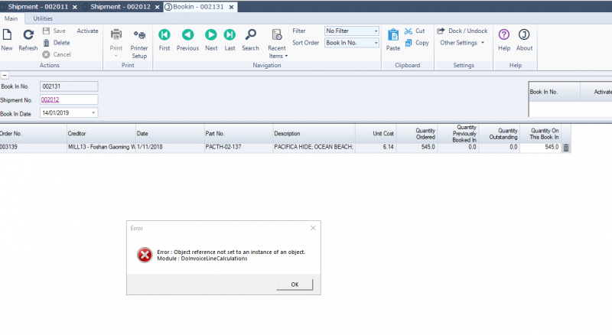Jump to the Last record
612x335 pixels.
229,35
